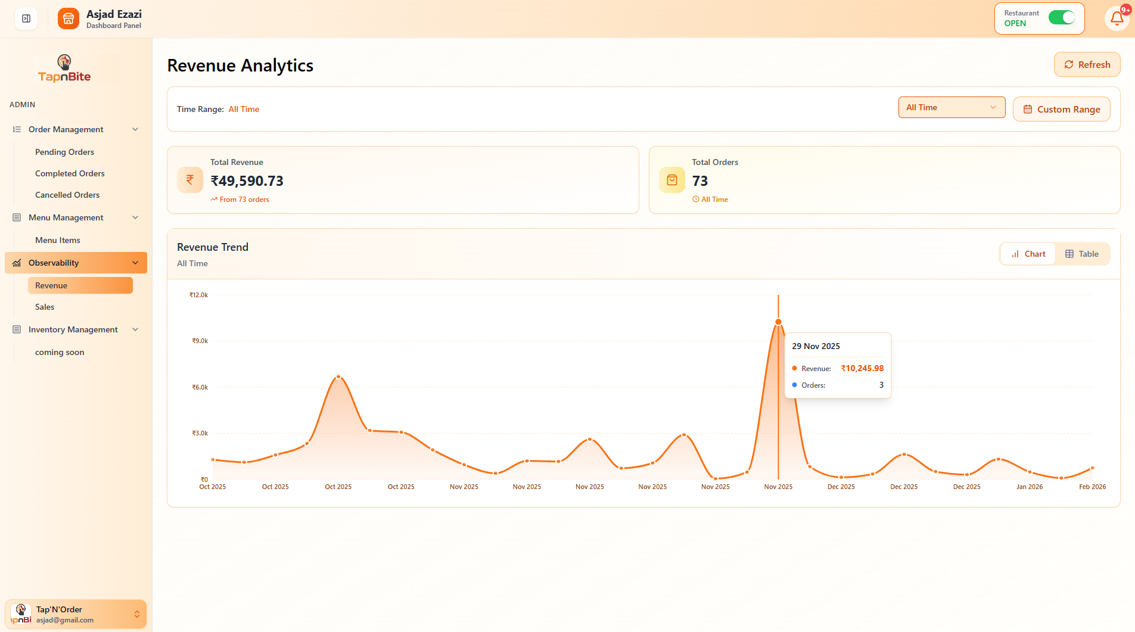Open Pending Orders in sidebar
1135x632 pixels.
pyautogui.click(x=64, y=152)
